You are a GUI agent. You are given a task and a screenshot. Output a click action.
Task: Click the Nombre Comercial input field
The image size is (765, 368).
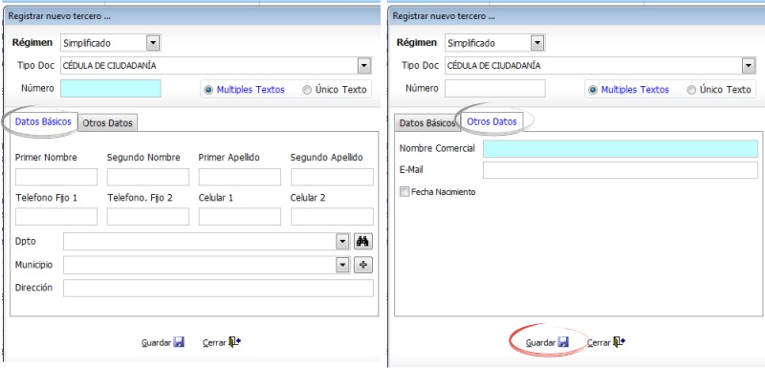pyautogui.click(x=621, y=149)
